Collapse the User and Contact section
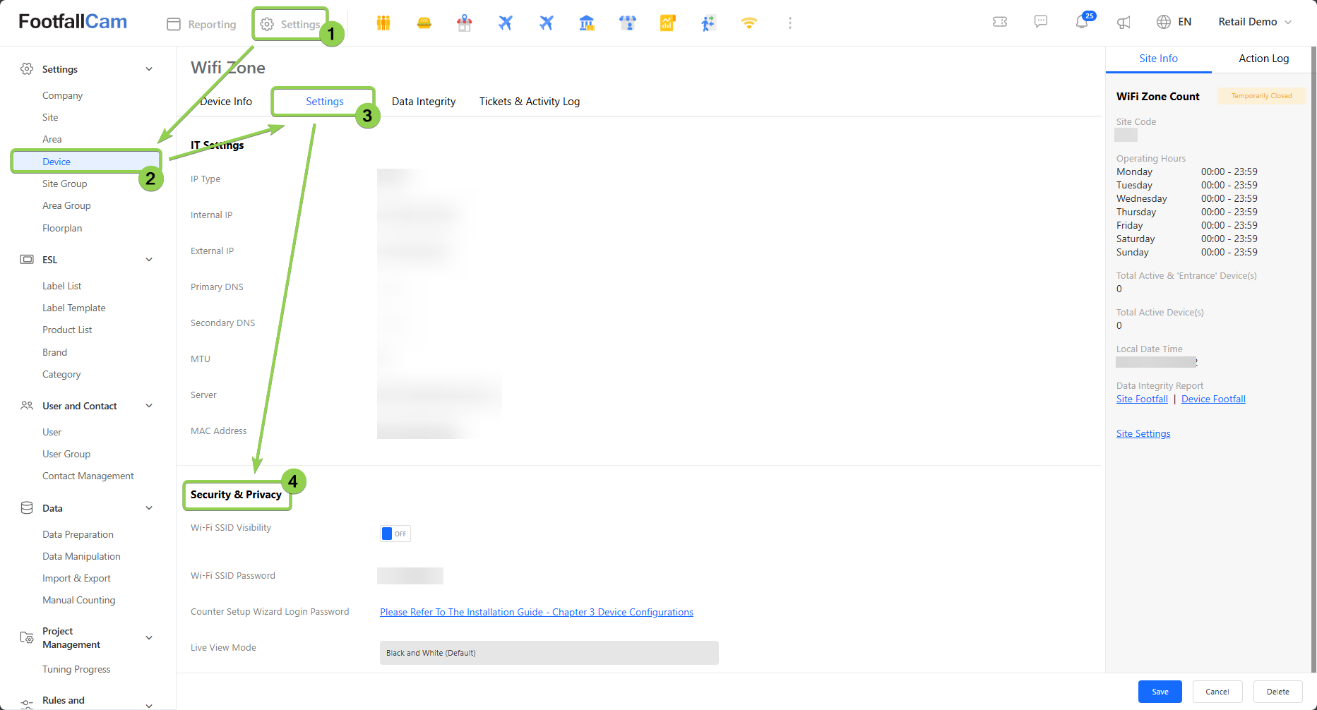The height and width of the screenshot is (710, 1317). point(149,406)
